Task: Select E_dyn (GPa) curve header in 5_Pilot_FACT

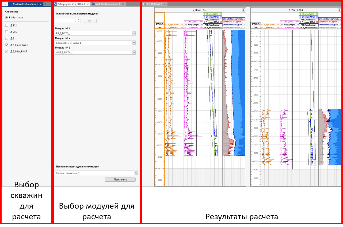Action: 270,25
